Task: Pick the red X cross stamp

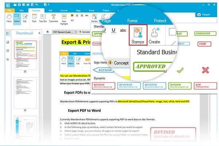Action: 205,70
